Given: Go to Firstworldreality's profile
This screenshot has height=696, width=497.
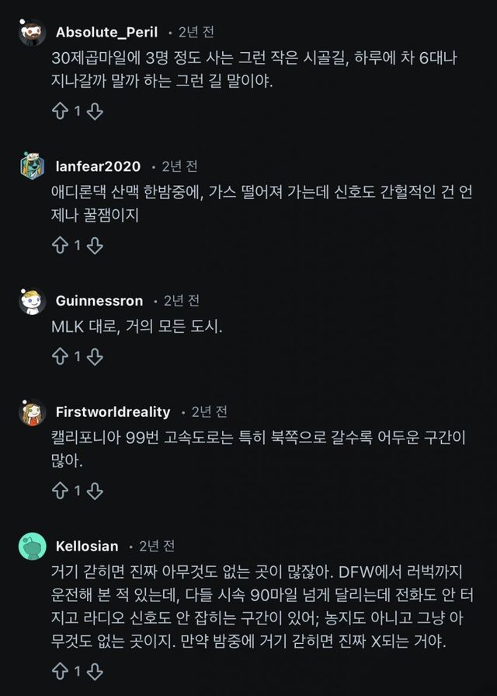Looking at the screenshot, I should (113, 411).
